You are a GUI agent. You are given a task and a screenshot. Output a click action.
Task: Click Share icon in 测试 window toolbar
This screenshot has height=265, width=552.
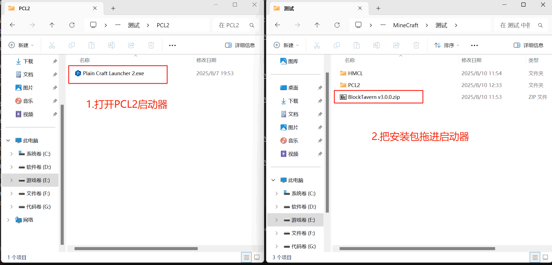tap(396, 45)
